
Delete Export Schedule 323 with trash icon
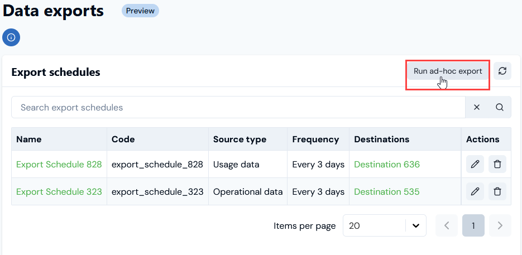click(x=497, y=191)
